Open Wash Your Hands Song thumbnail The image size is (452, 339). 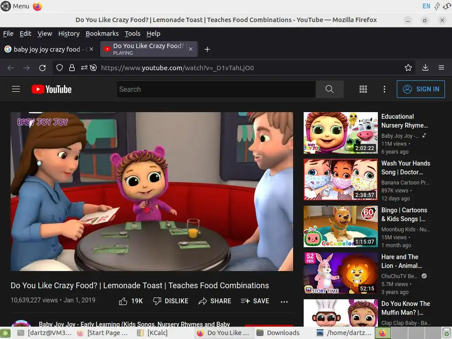pyautogui.click(x=340, y=180)
